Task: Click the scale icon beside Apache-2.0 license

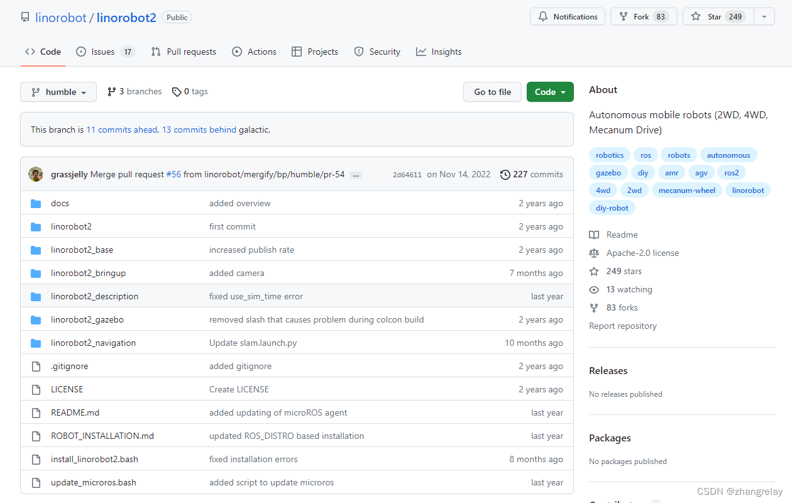Action: tap(594, 253)
